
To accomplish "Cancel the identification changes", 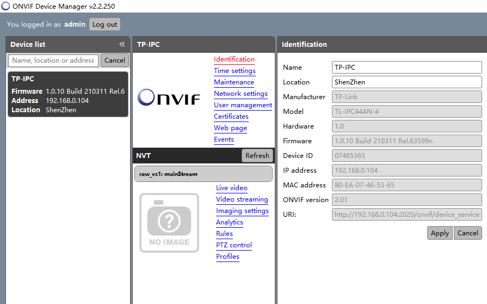I will click(x=468, y=233).
